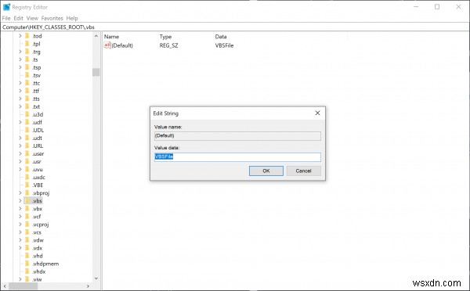Screen dimensions: 470x291
Task: Expand the .txt key
Action: point(20,106)
